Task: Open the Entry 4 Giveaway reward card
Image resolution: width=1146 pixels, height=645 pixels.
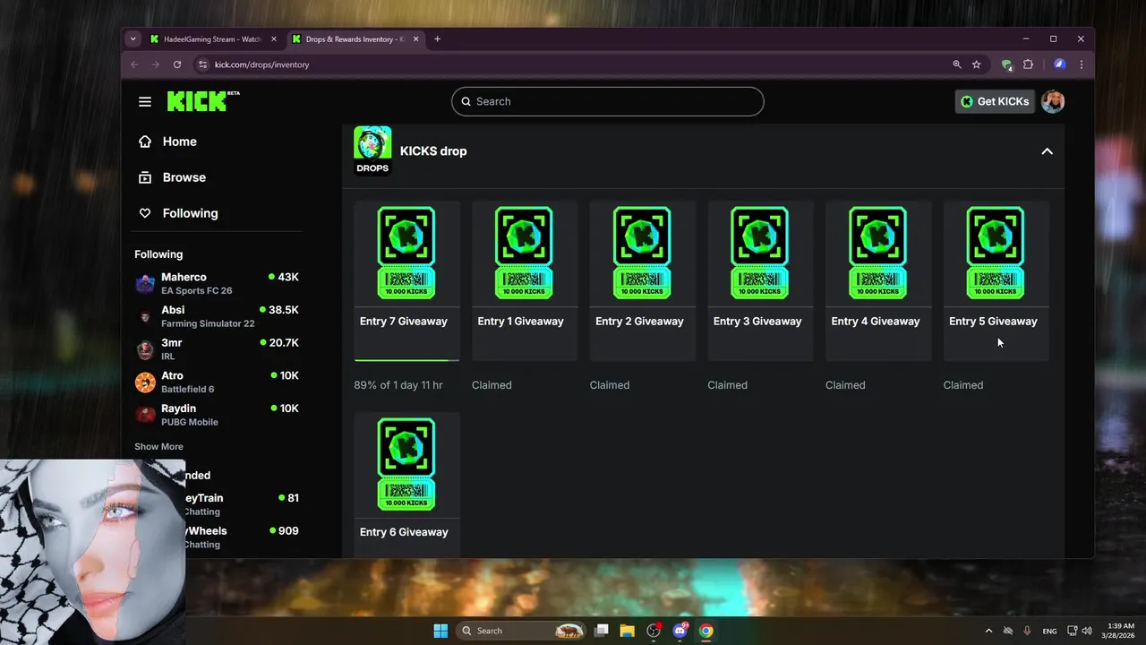Action: pyautogui.click(x=878, y=280)
